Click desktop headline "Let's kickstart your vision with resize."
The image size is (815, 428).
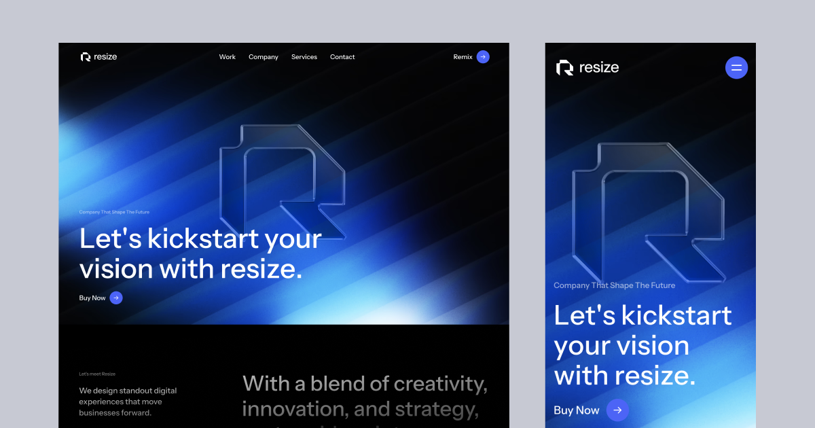[x=200, y=254]
